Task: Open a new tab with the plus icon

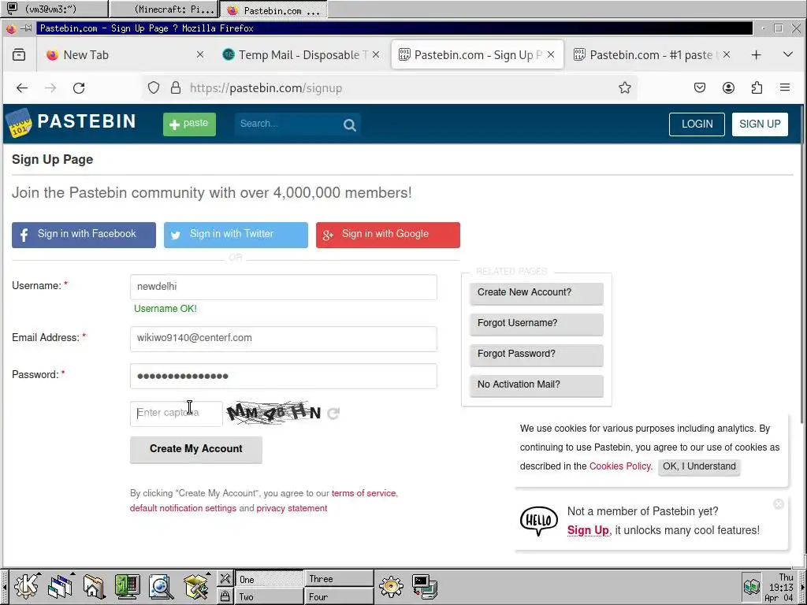Action: tap(756, 54)
